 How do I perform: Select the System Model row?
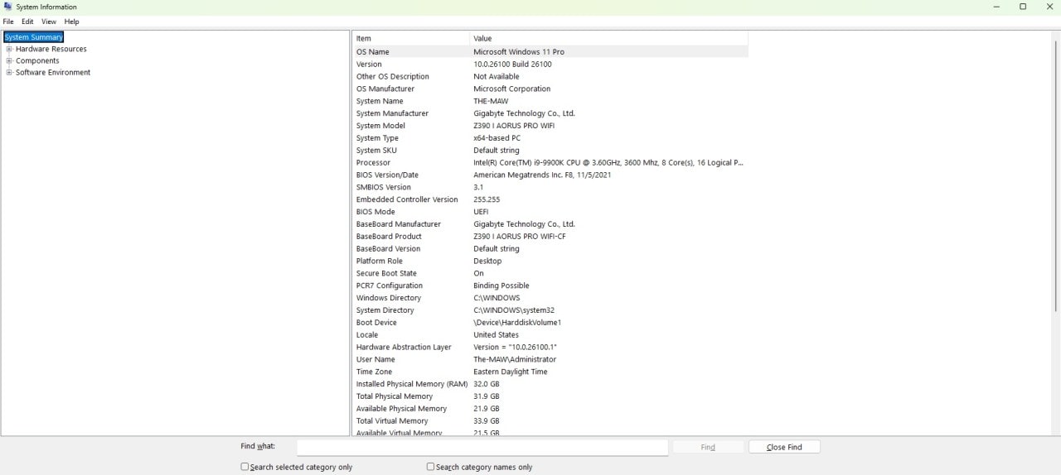point(550,126)
